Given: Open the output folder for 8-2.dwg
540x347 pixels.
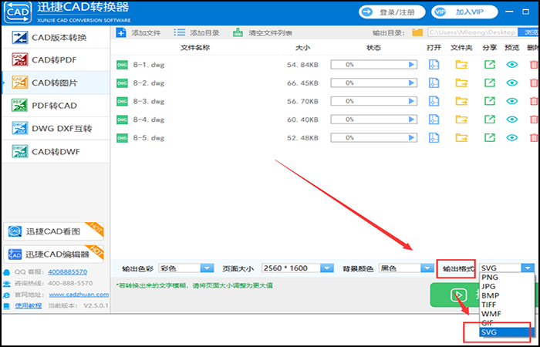Looking at the screenshot, I should coord(461,83).
